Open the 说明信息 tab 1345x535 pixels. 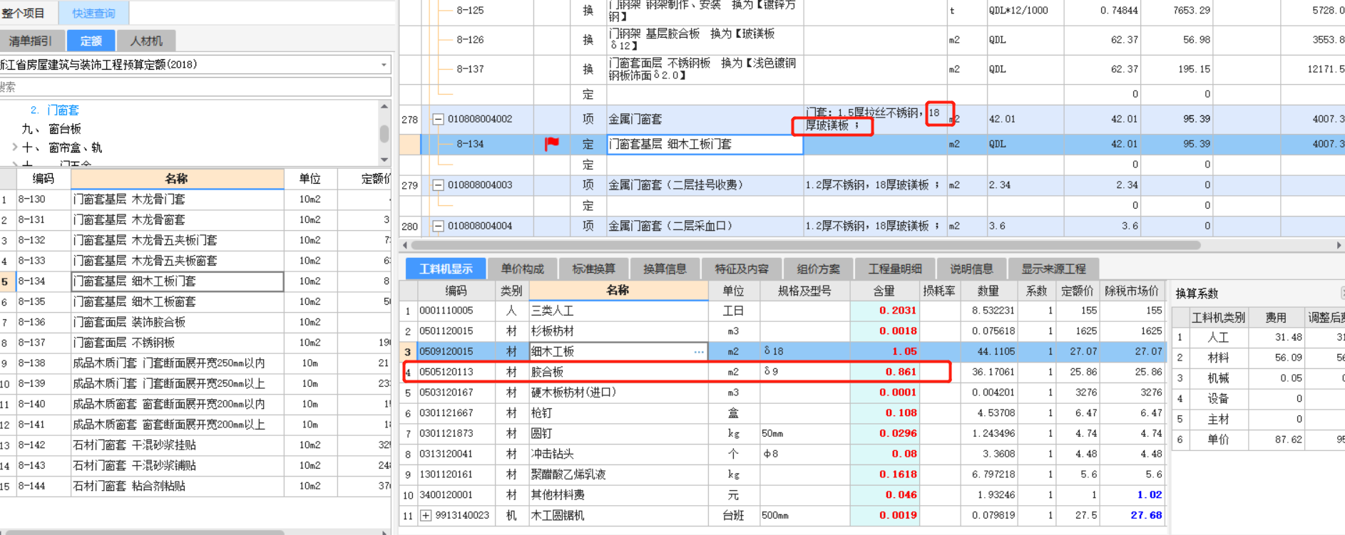(x=971, y=269)
